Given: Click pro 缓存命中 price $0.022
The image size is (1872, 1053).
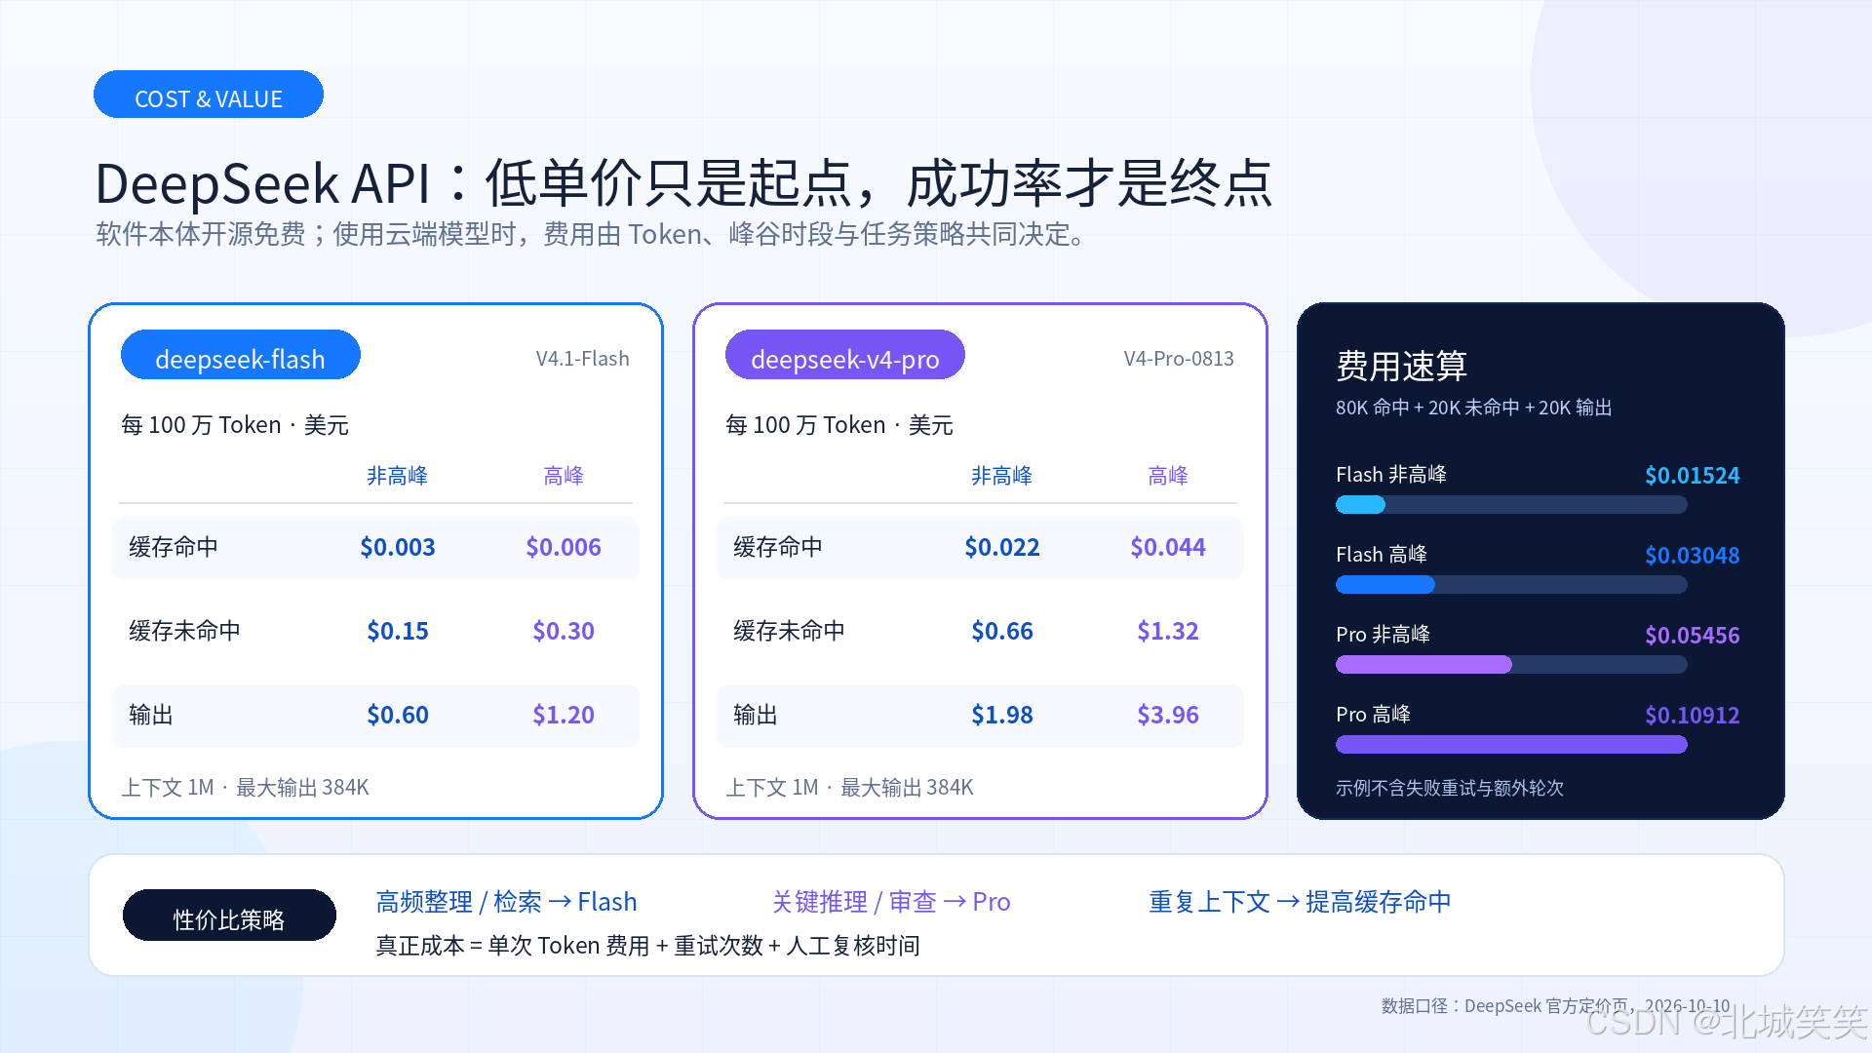Looking at the screenshot, I should pos(1002,547).
